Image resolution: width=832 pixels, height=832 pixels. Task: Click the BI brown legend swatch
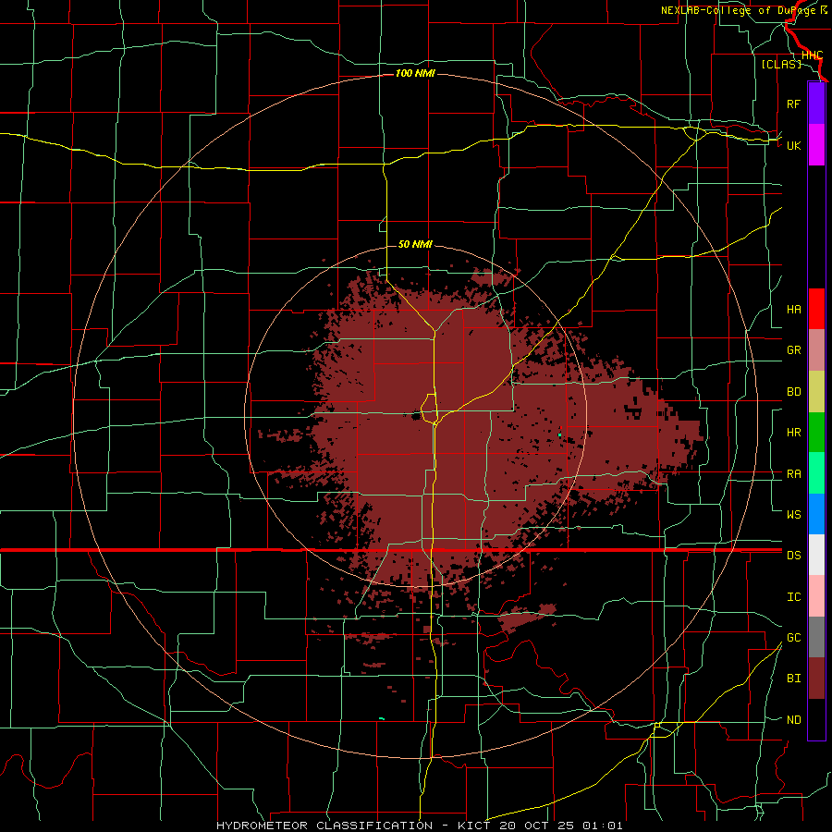pyautogui.click(x=816, y=679)
